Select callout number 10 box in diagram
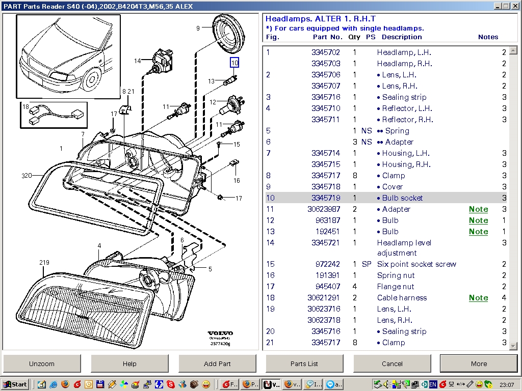 click(x=234, y=63)
